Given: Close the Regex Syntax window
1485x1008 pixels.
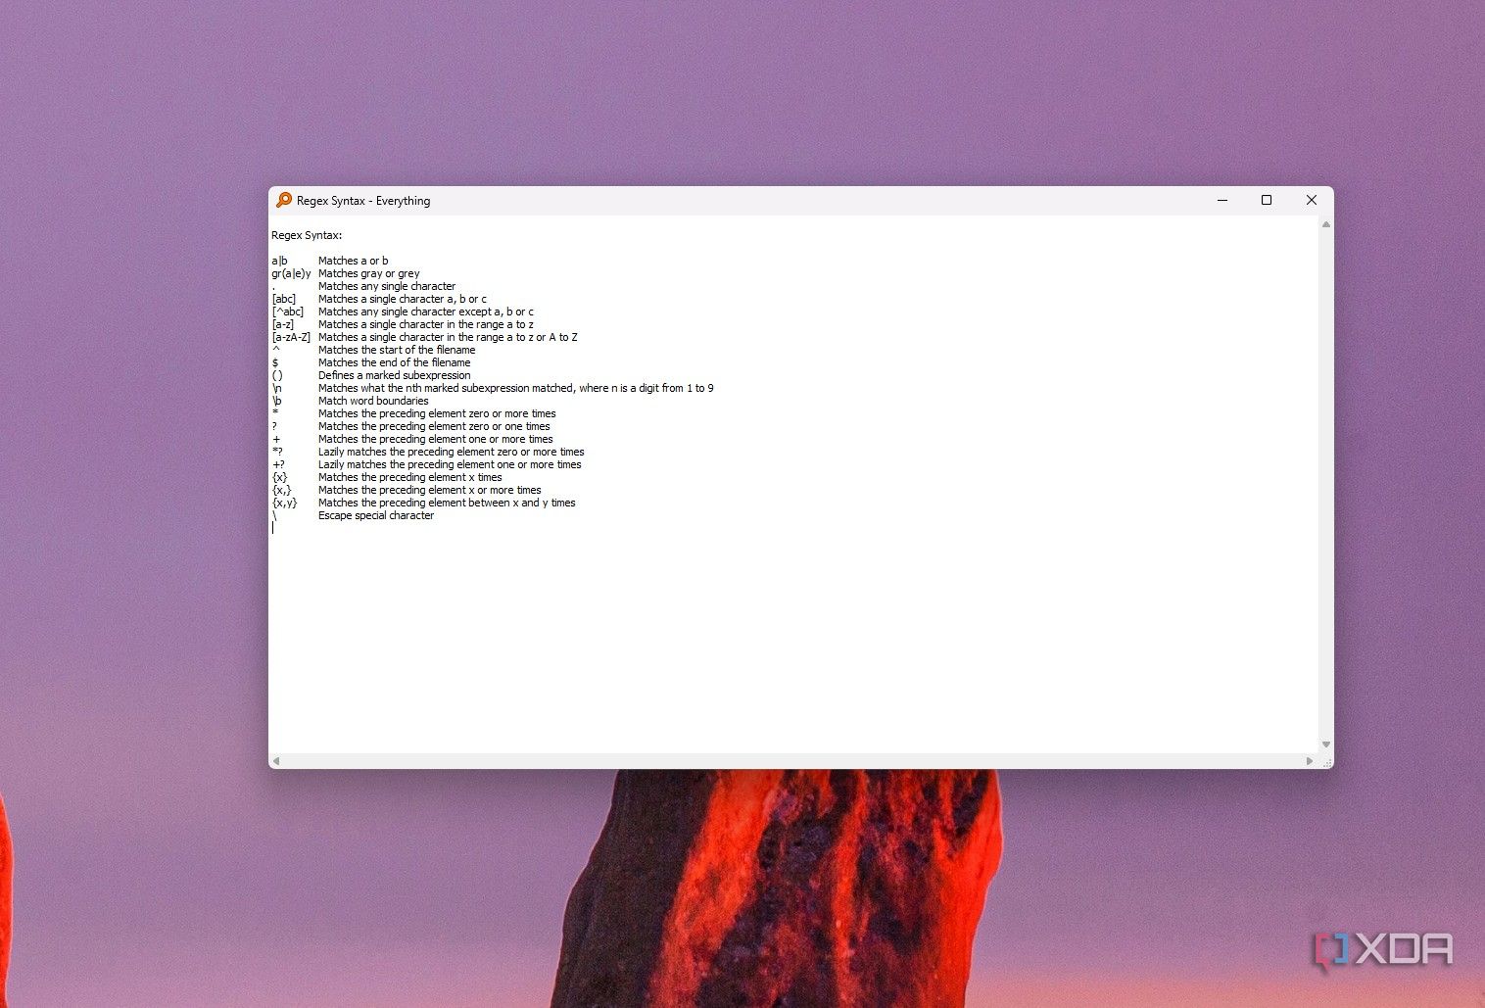Looking at the screenshot, I should coord(1312,200).
